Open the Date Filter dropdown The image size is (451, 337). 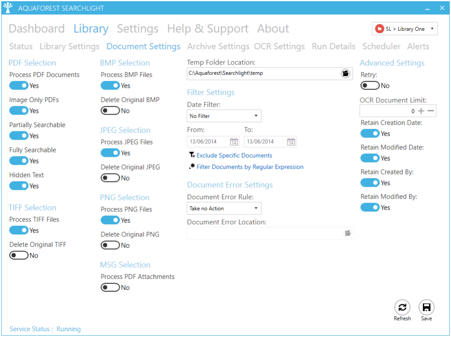(x=224, y=116)
